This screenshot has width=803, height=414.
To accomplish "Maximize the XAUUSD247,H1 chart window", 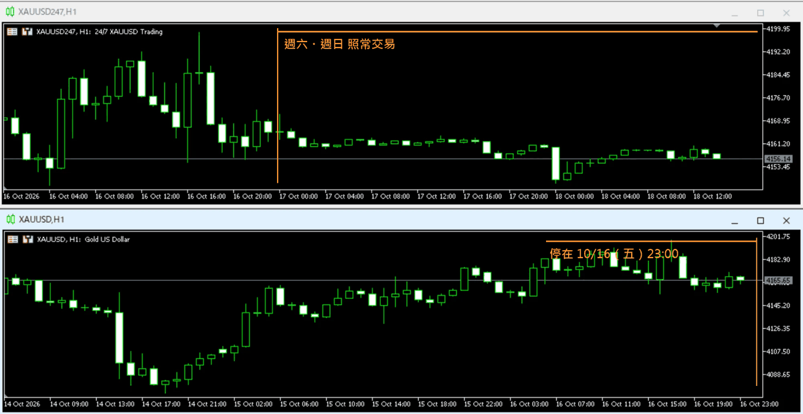I will [760, 13].
